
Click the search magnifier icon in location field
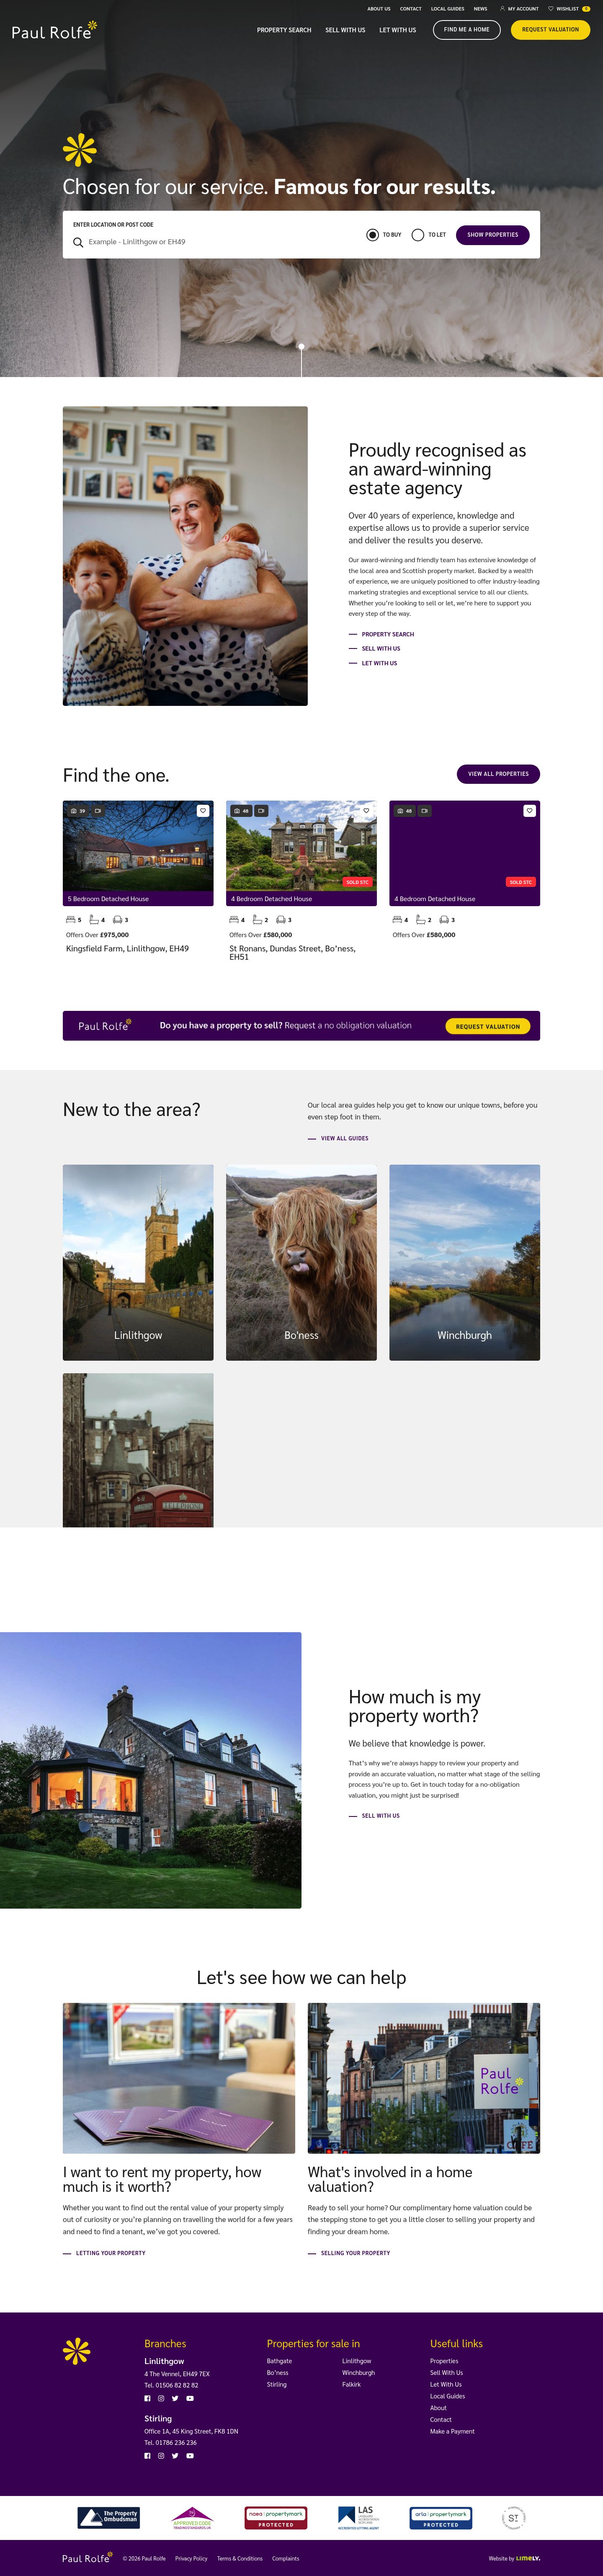tap(78, 242)
